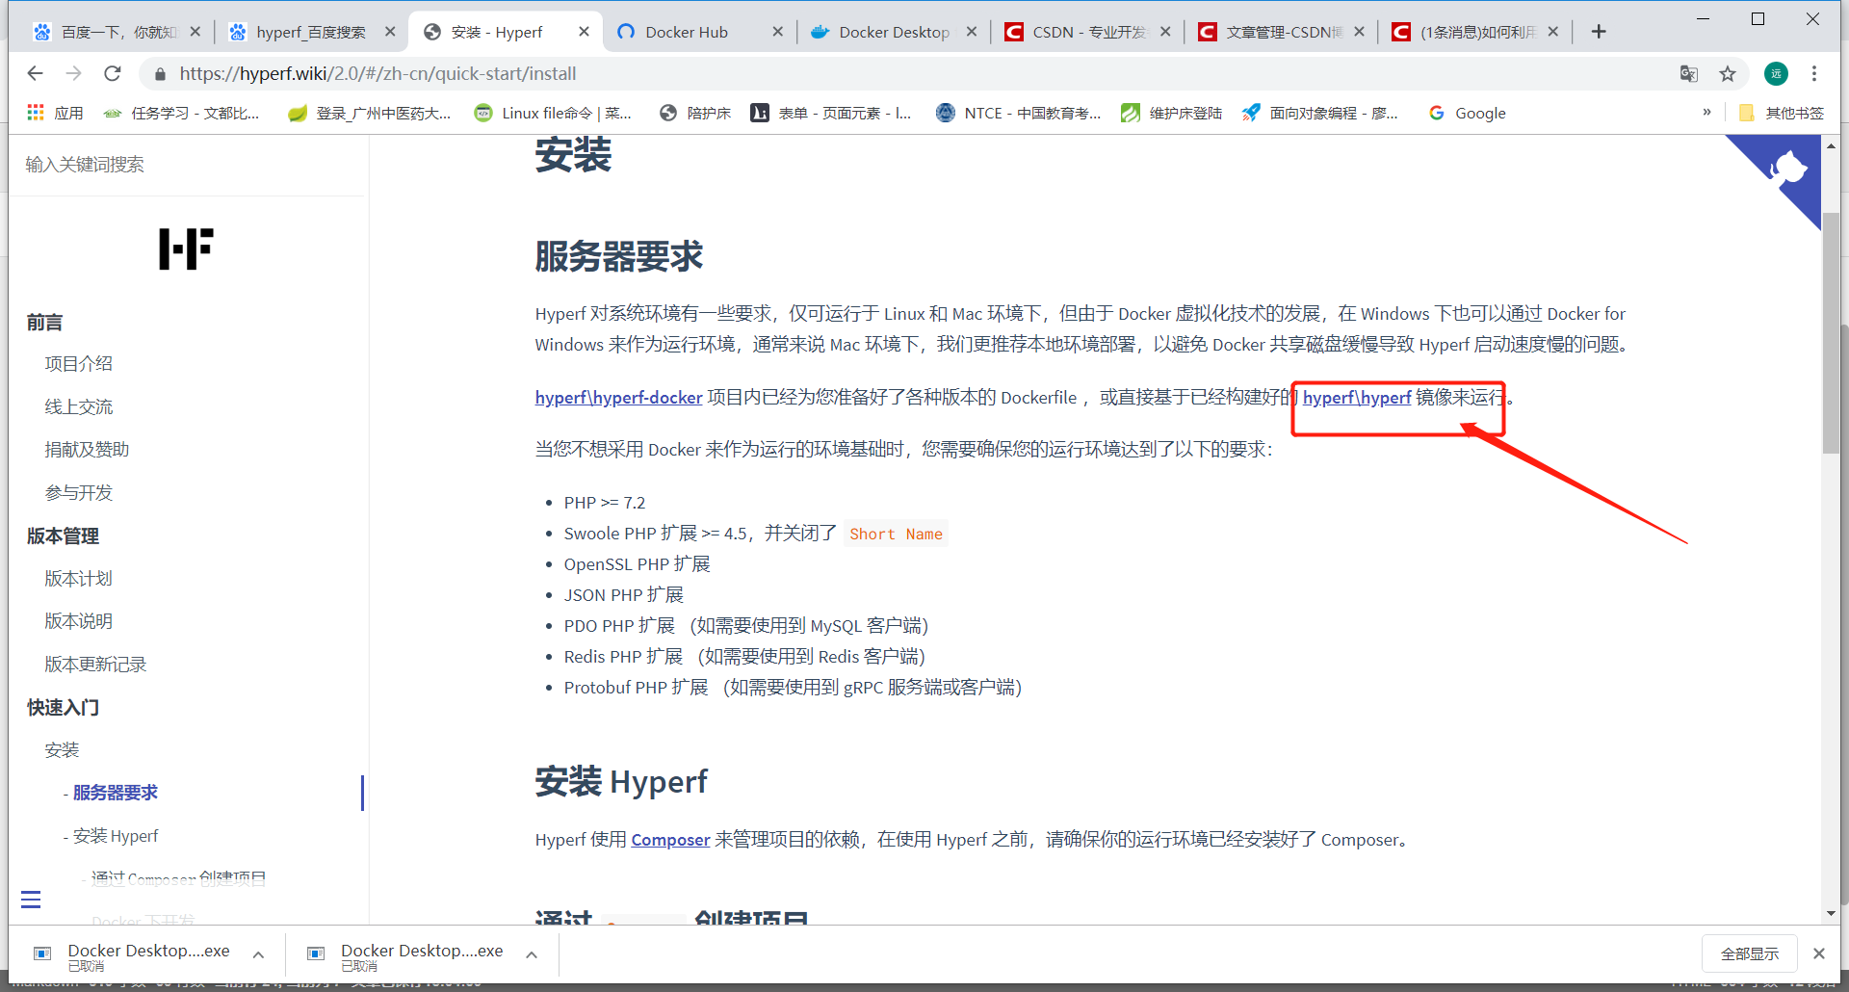Open the hidden bookmarks overflow chevron
This screenshot has height=992, width=1849.
(1707, 113)
